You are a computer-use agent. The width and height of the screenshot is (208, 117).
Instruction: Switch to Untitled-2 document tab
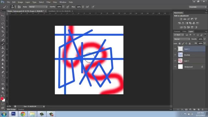pyautogui.click(x=59, y=11)
